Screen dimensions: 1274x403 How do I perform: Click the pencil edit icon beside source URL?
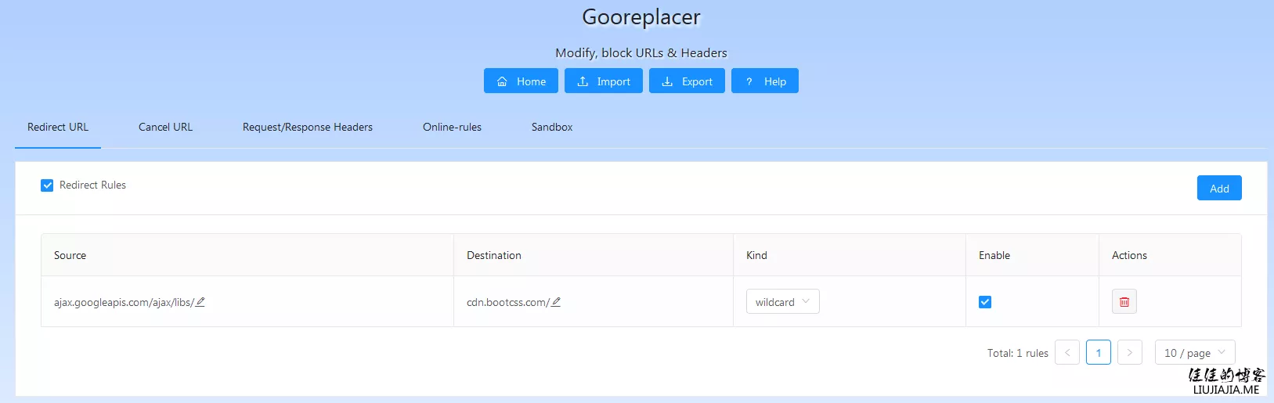tap(200, 302)
